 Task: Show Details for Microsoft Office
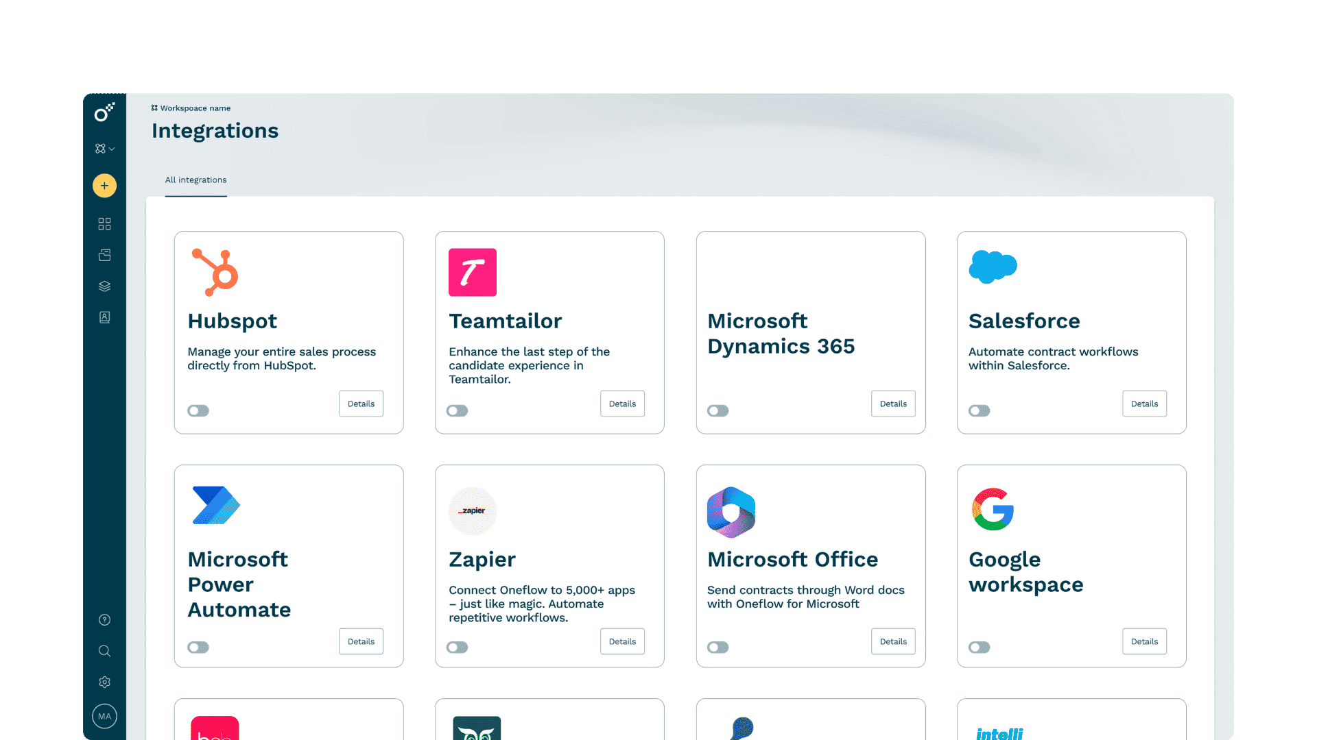tap(893, 641)
